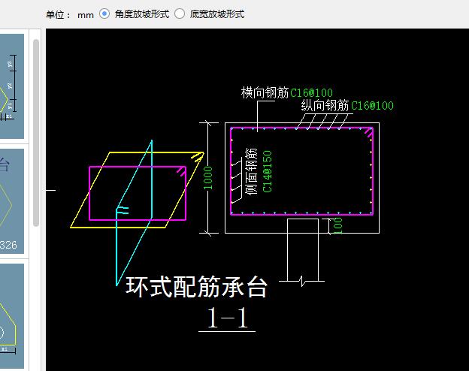Click the 横向钢筋 label text
This screenshot has width=469, height=371.
[265, 92]
